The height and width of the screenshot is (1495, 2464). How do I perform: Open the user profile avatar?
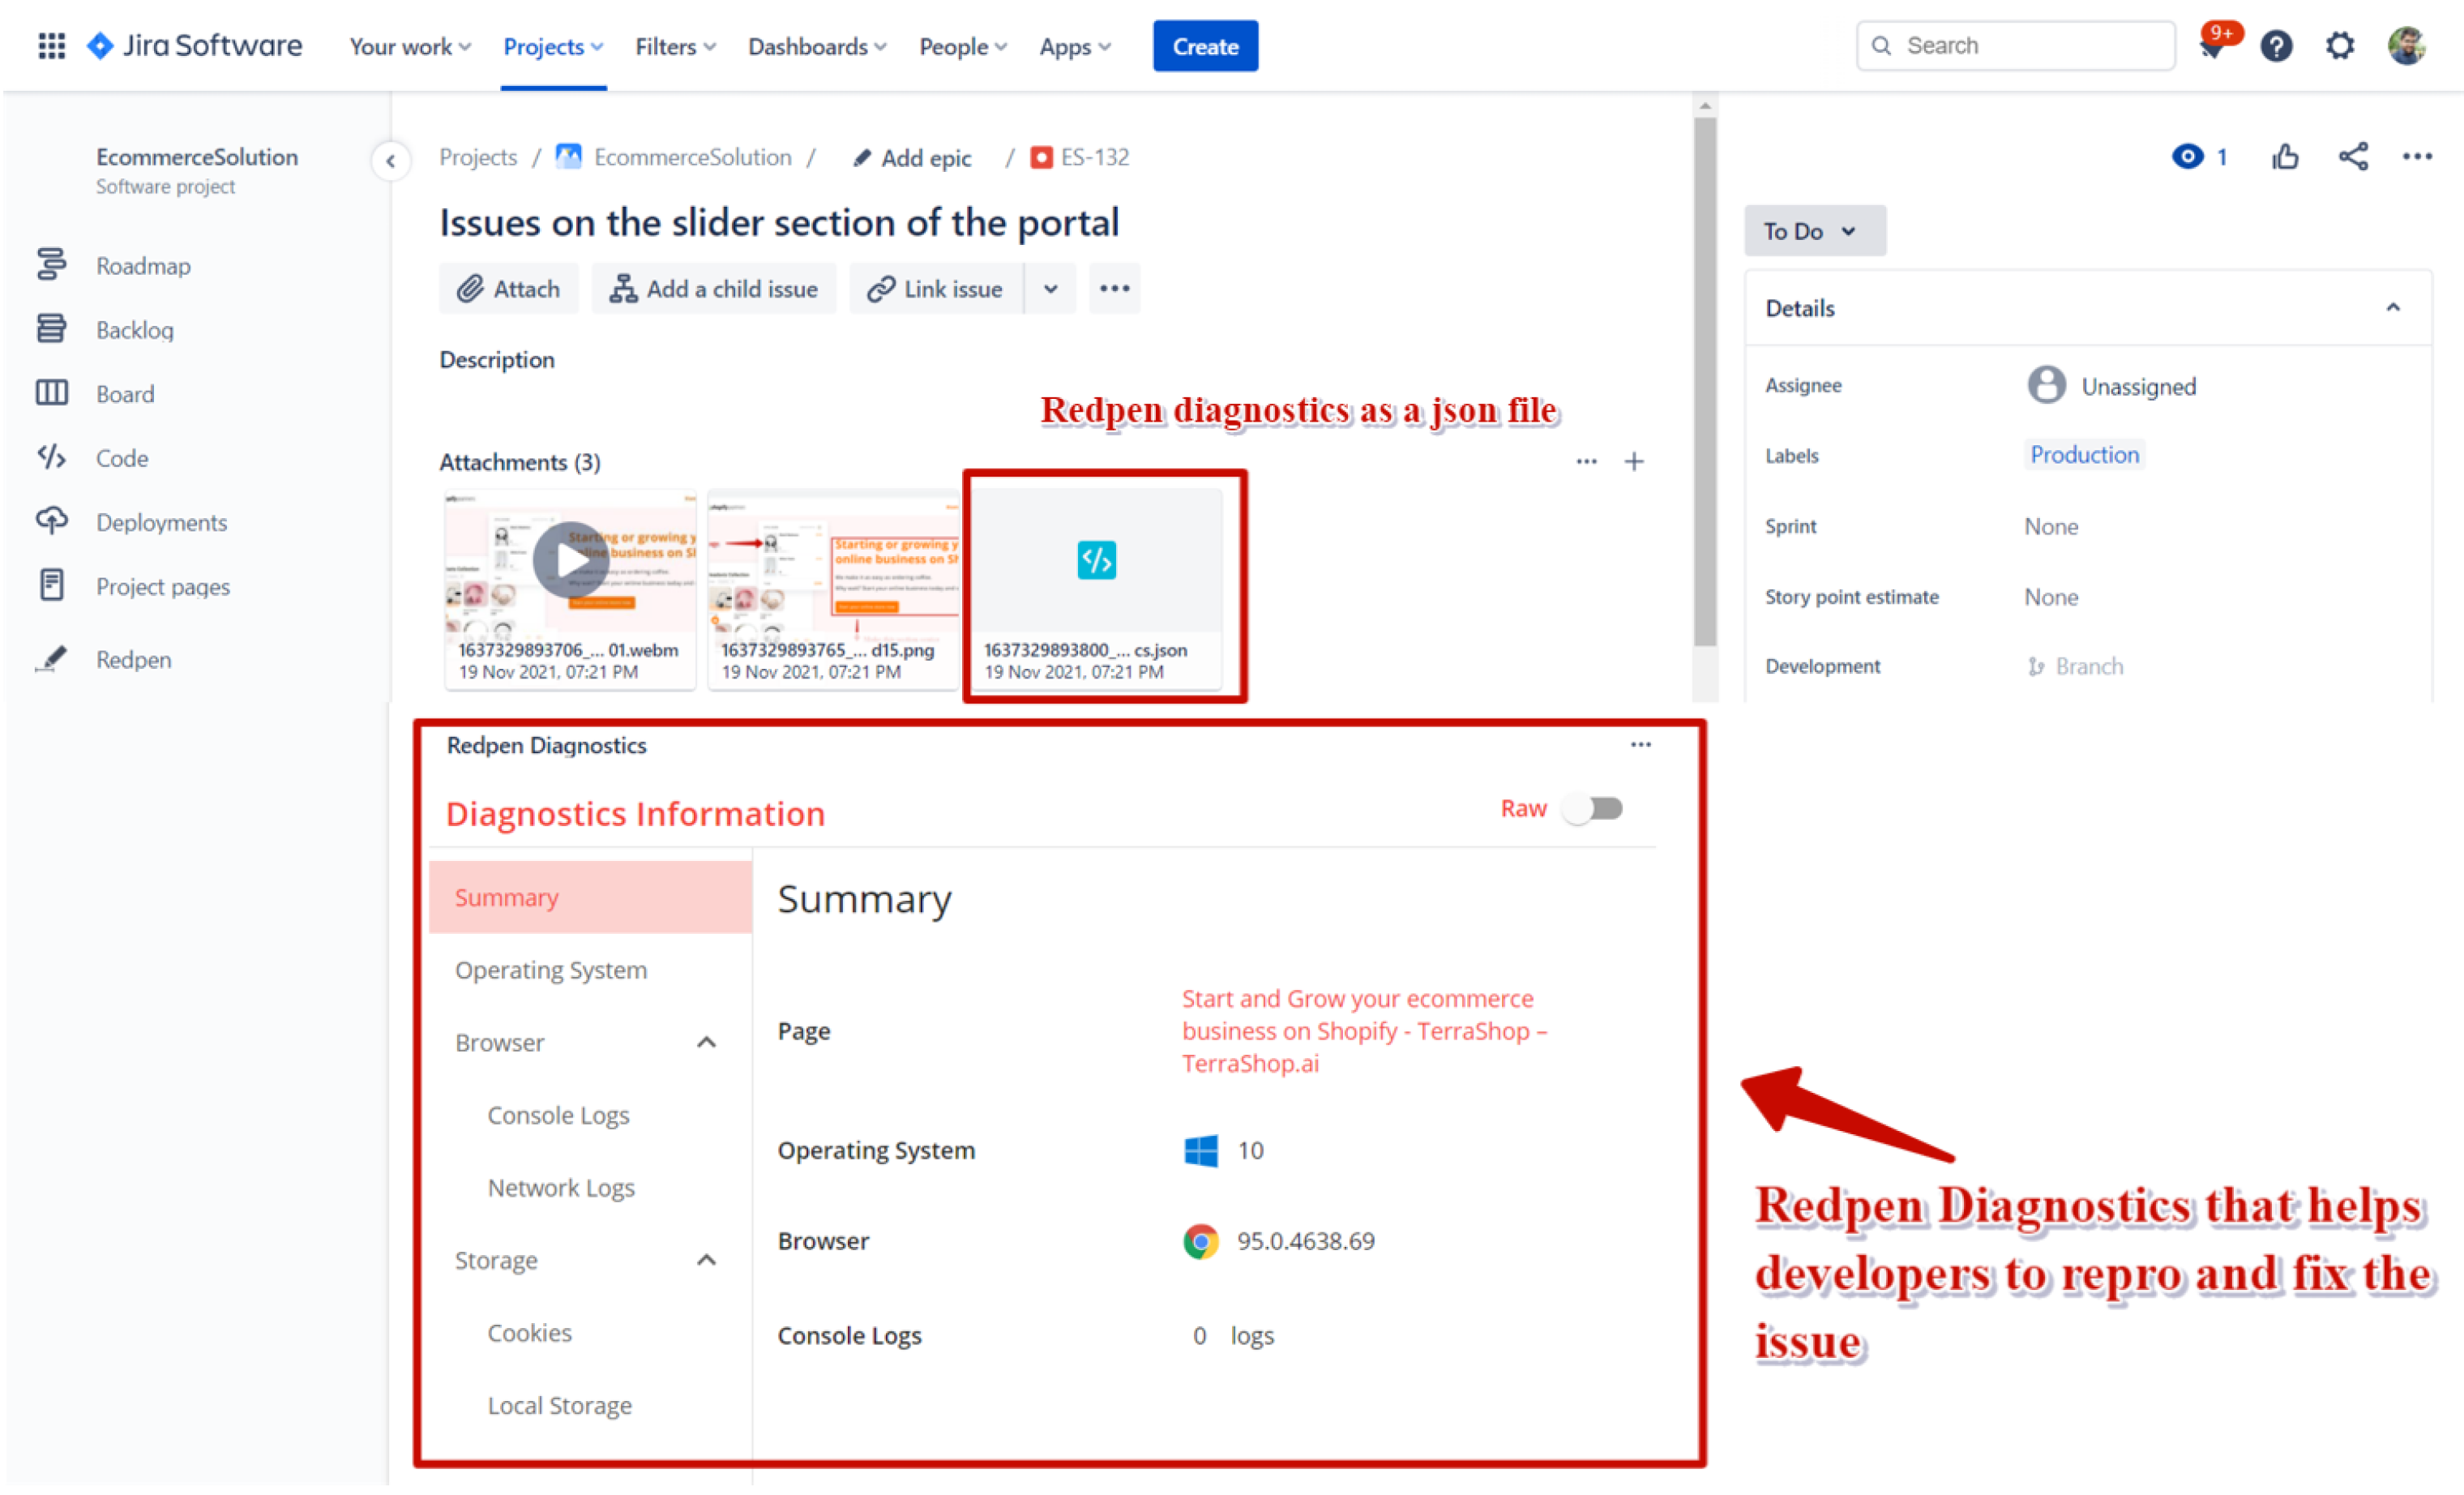tap(2407, 46)
